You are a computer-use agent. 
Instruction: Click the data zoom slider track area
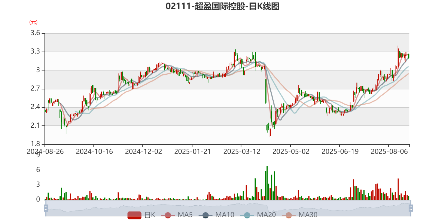[x=228, y=208]
